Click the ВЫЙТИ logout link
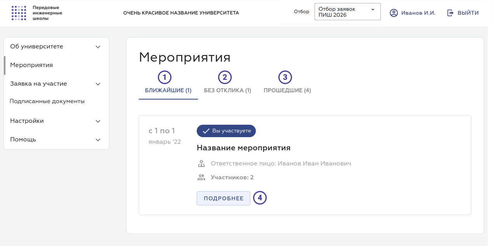 click(463, 13)
